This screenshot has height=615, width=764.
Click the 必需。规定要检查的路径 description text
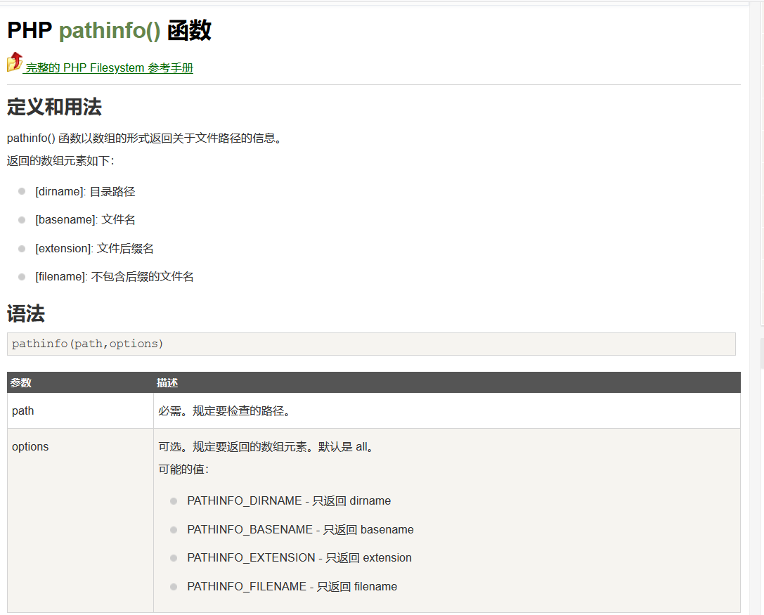point(224,410)
